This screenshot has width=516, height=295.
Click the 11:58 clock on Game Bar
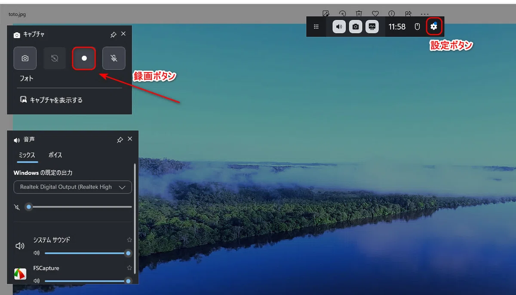click(397, 27)
